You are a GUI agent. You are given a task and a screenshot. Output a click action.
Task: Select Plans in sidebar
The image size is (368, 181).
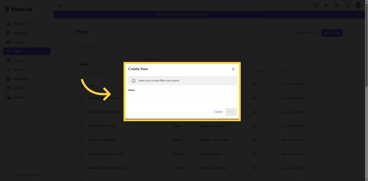[x=27, y=51]
